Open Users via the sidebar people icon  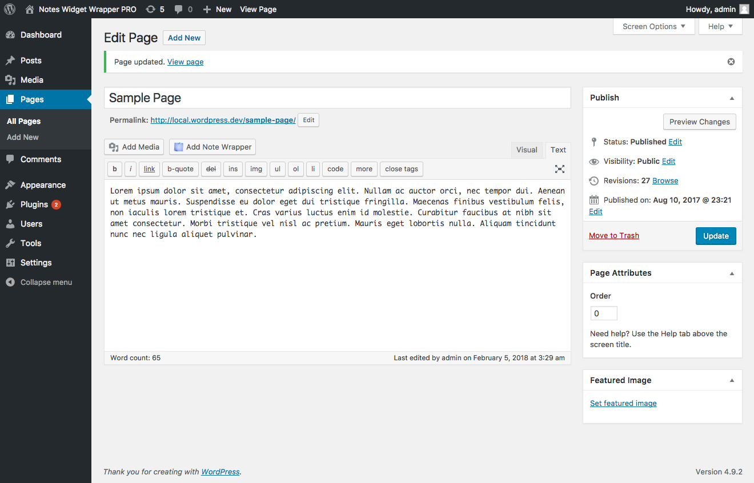click(x=9, y=224)
